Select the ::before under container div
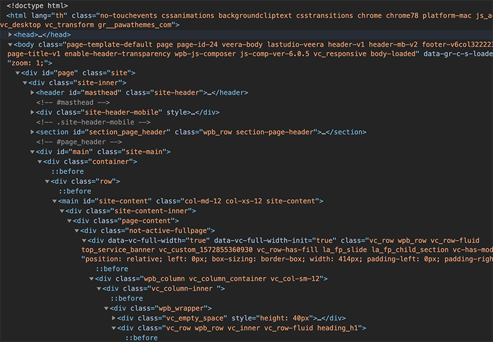The width and height of the screenshot is (493, 342). pyautogui.click(x=68, y=172)
